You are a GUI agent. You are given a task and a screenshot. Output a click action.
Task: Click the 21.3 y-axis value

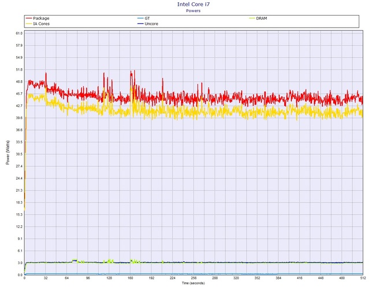pos(19,190)
